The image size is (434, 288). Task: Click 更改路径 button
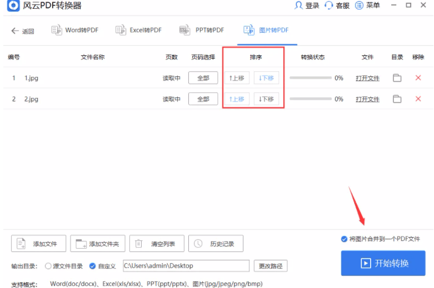pyautogui.click(x=271, y=266)
